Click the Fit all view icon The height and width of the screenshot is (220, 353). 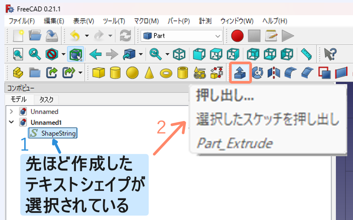(x=18, y=54)
